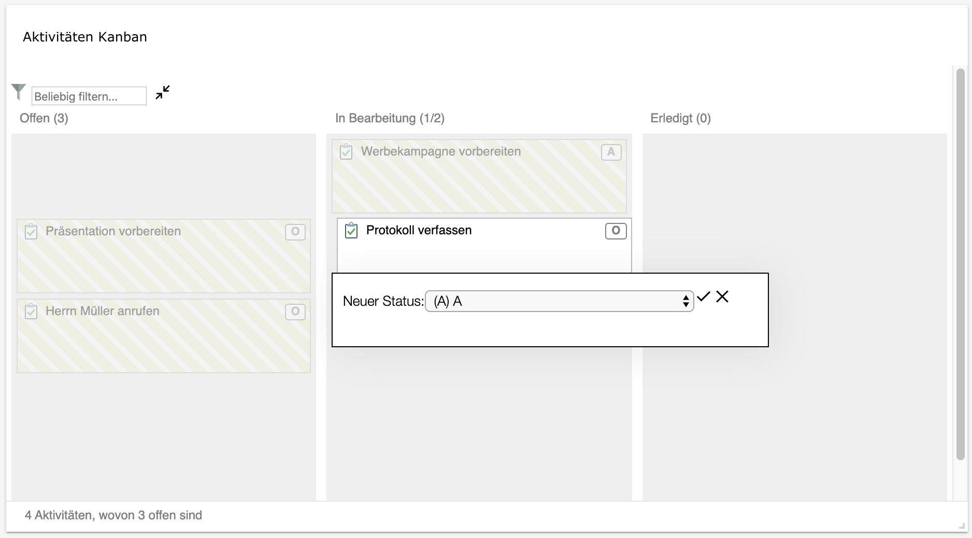Click clipboard icon on Herrn Müller anrufen

coord(31,312)
